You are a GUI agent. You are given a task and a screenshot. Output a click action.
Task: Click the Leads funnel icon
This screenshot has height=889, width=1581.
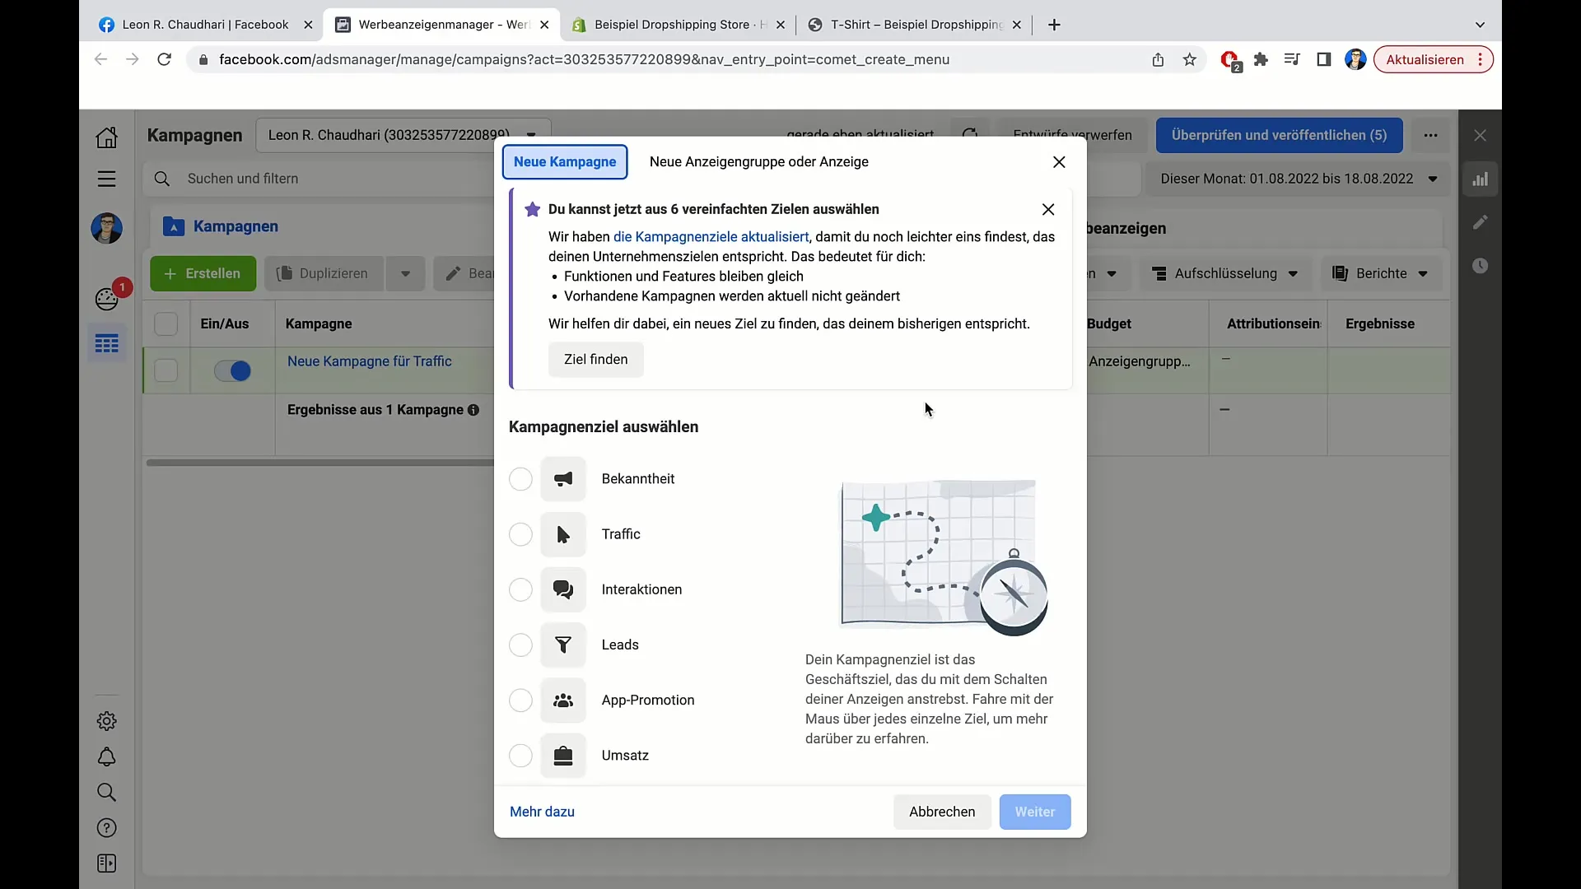click(x=563, y=645)
